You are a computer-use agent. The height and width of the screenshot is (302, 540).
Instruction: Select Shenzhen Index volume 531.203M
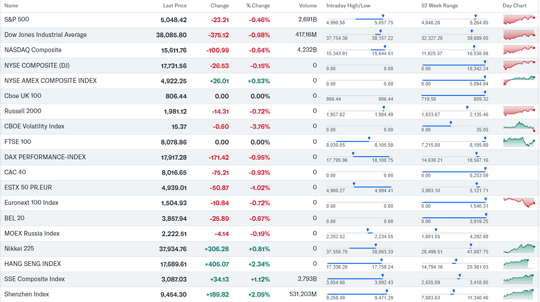point(302,294)
